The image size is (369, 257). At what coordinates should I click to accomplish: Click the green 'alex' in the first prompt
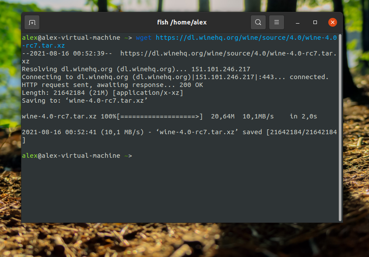click(29, 38)
